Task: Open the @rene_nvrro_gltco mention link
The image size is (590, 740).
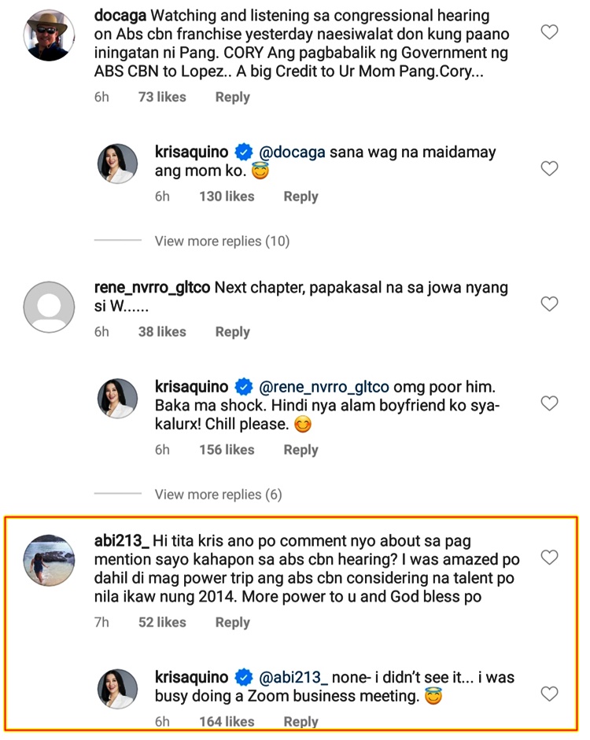Action: tap(323, 387)
